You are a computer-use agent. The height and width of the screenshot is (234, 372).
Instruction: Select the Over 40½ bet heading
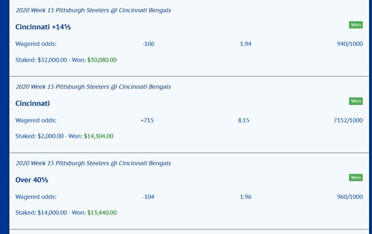pyautogui.click(x=31, y=180)
